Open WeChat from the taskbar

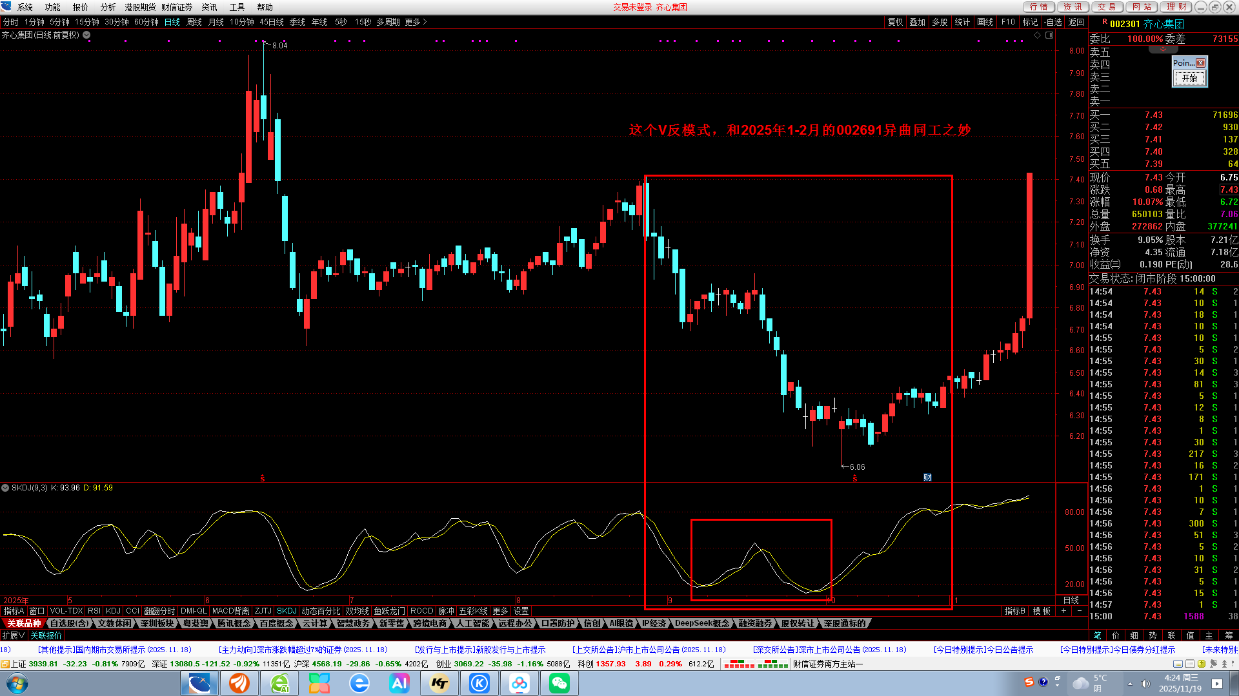559,683
